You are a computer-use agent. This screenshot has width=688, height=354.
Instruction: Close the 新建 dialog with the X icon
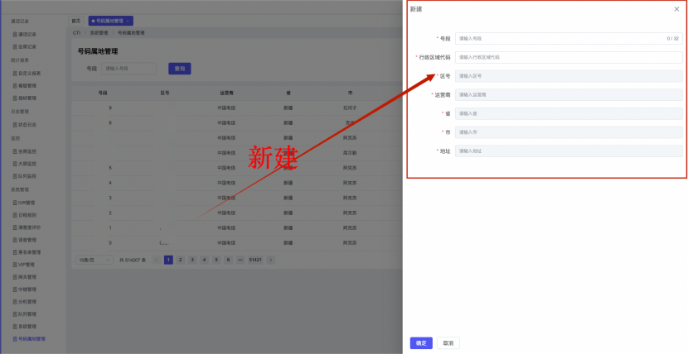(x=676, y=9)
